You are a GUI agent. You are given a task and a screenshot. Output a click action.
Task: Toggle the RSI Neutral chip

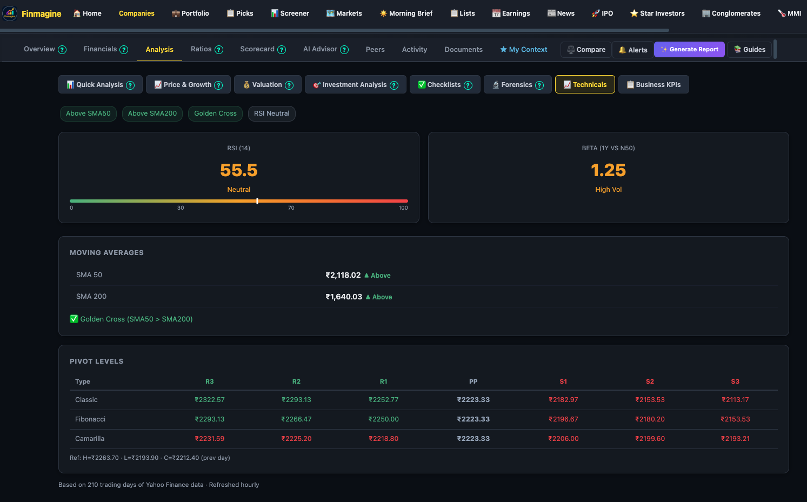[x=271, y=113]
